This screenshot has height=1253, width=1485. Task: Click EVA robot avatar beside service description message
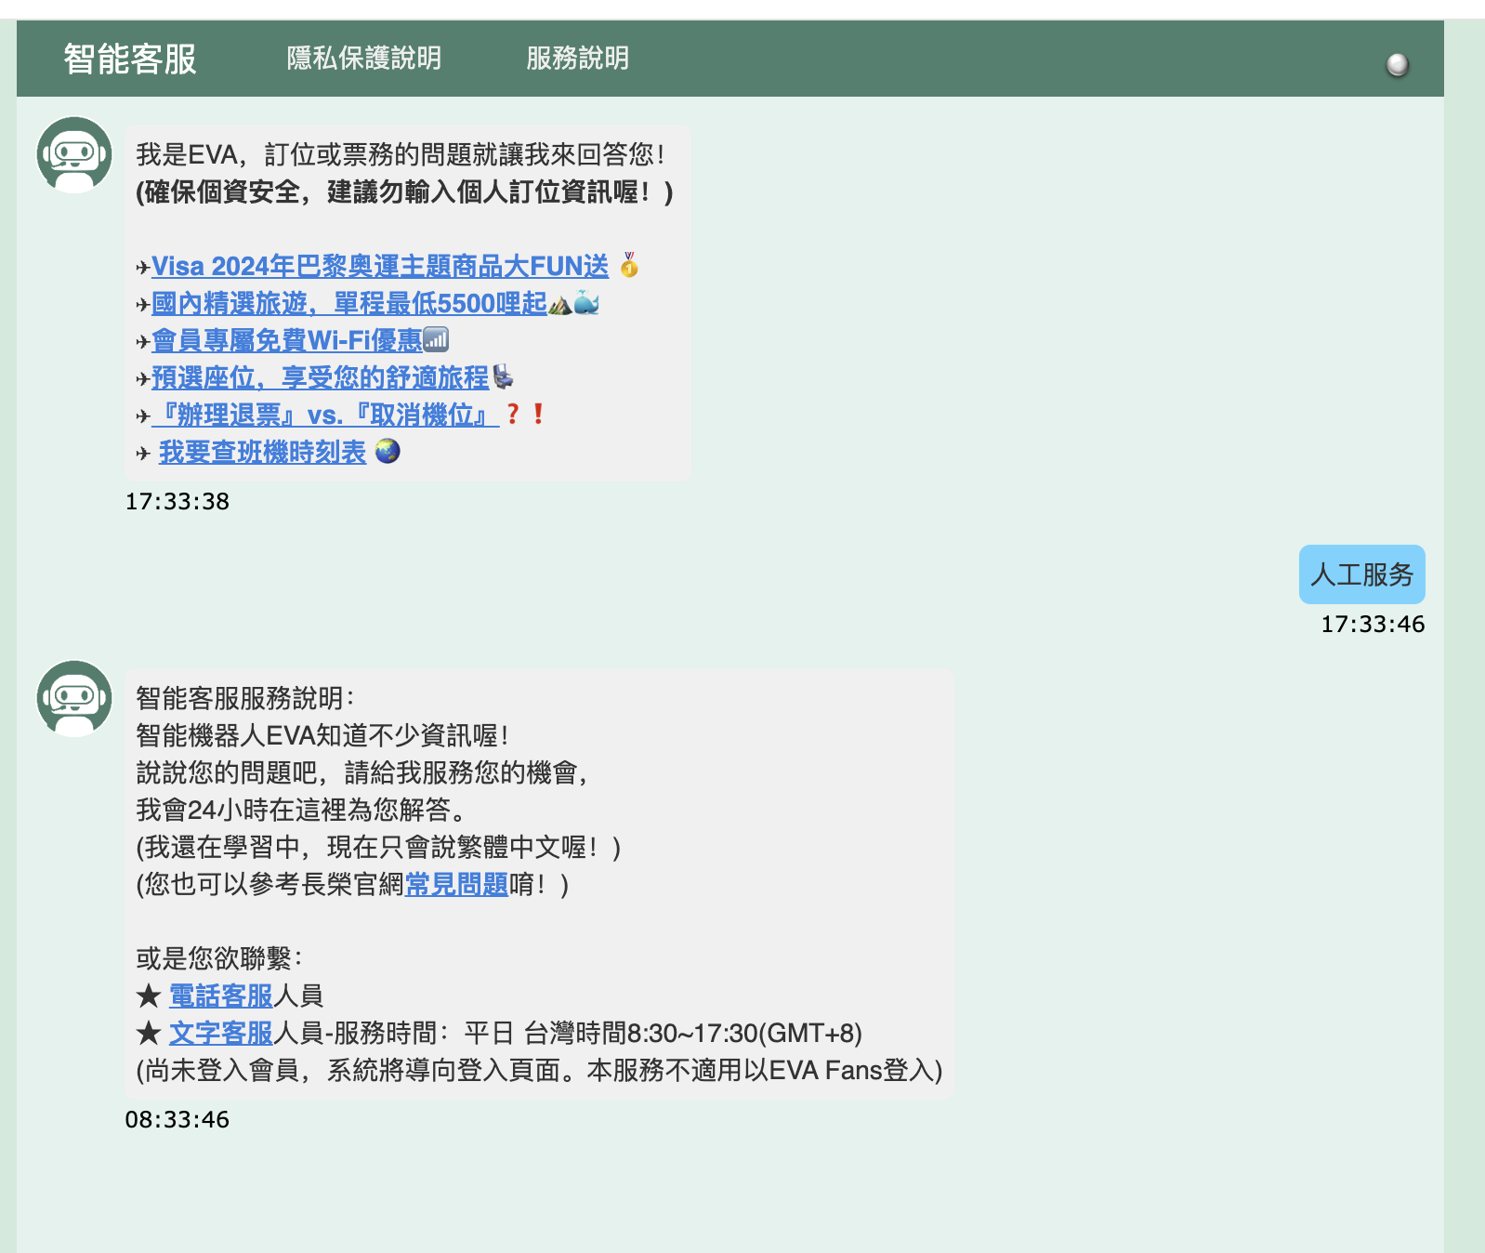tap(74, 698)
